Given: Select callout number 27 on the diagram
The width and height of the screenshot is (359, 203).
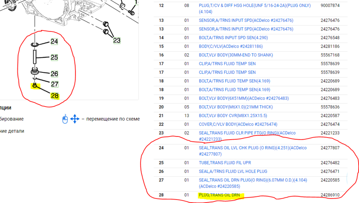Looking at the screenshot, I should [54, 84].
